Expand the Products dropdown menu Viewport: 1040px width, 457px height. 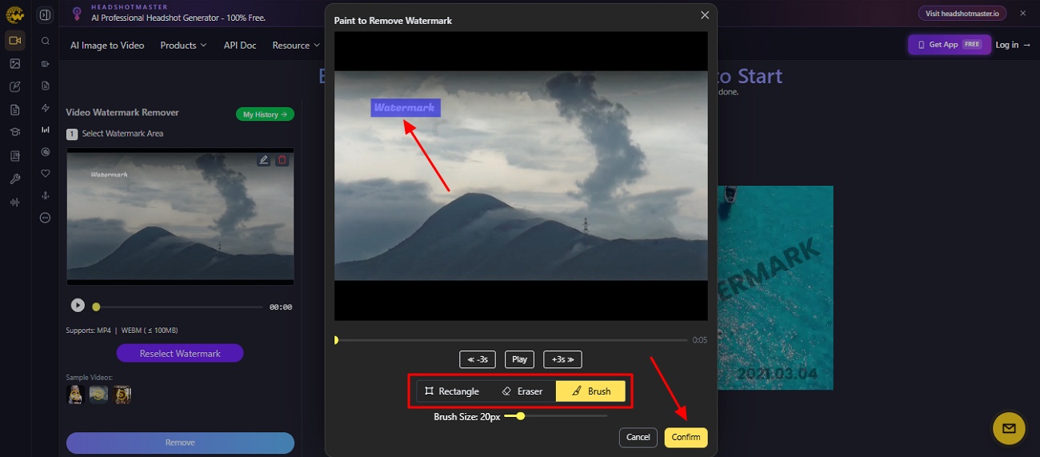pyautogui.click(x=183, y=46)
